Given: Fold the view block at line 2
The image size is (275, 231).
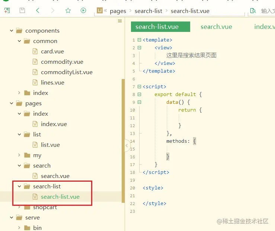Looking at the screenshot, I should pyautogui.click(x=140, y=48).
